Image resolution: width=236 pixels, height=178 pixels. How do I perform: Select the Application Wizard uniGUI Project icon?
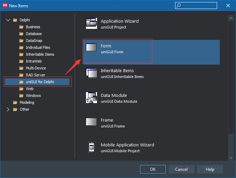coord(92,23)
